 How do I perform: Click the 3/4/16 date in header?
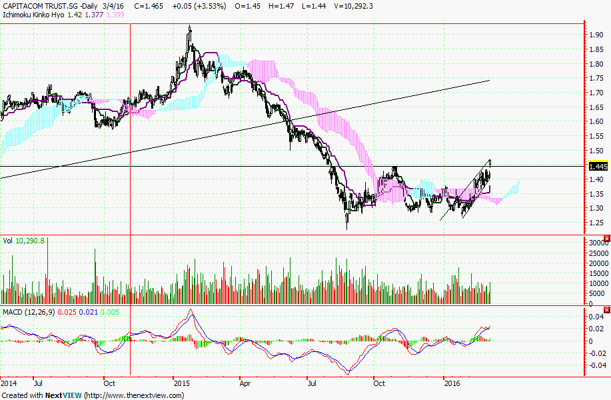click(113, 6)
